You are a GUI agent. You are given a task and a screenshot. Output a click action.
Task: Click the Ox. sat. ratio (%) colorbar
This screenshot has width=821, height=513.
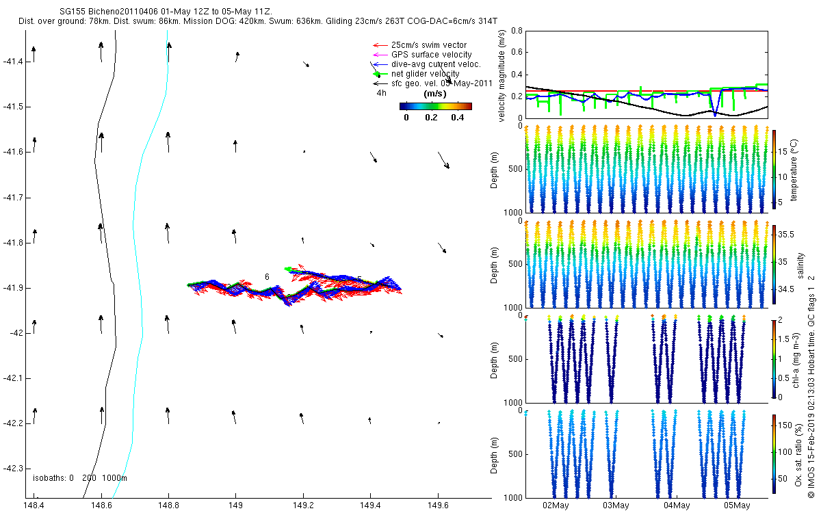[x=774, y=452]
